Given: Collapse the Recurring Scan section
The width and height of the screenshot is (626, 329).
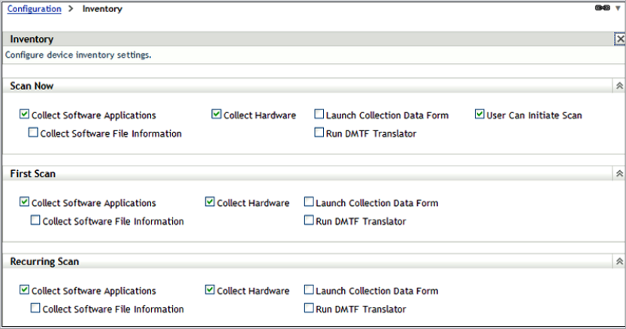Looking at the screenshot, I should coord(619,262).
